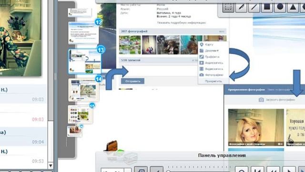305x172 pixels.
Task: Click the first green photo in photo strip
Action: click(x=130, y=45)
